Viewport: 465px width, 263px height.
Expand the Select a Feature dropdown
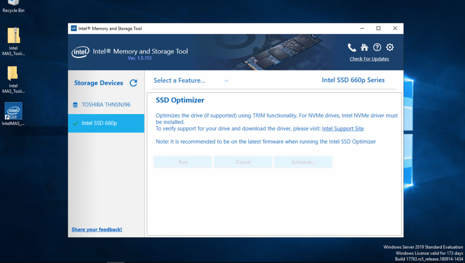click(x=191, y=81)
